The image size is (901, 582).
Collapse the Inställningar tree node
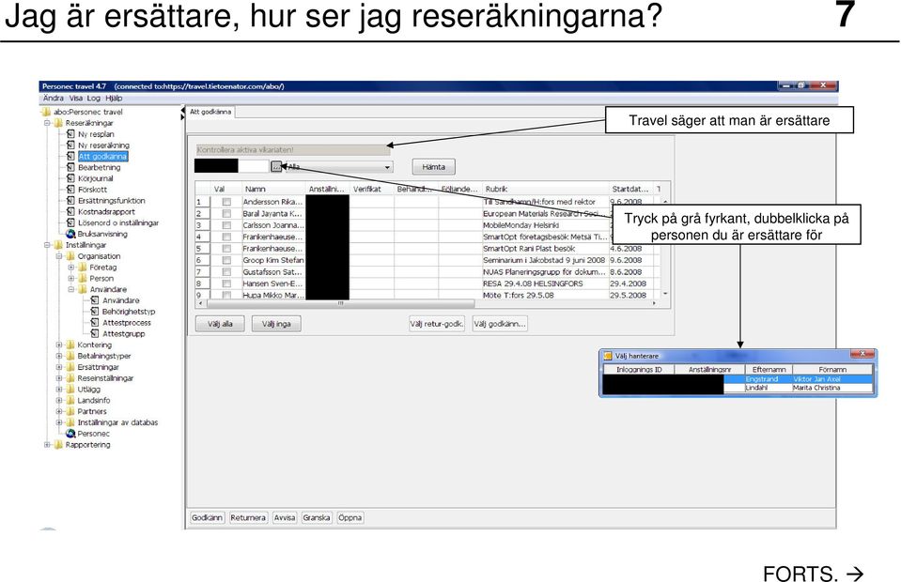click(47, 245)
